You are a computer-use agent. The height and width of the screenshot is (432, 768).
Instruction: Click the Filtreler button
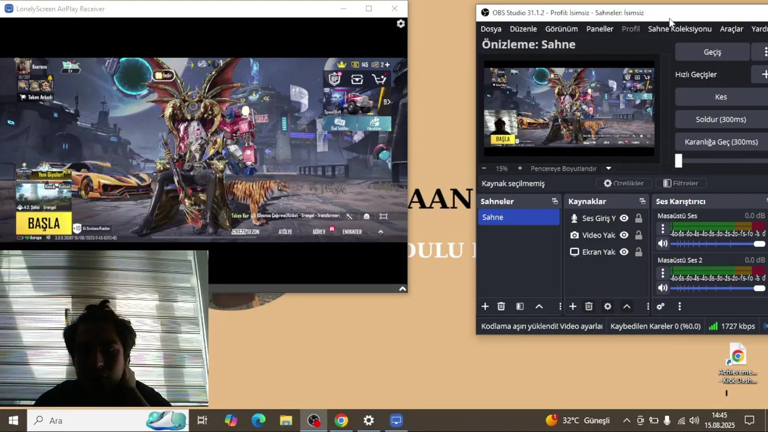point(680,184)
